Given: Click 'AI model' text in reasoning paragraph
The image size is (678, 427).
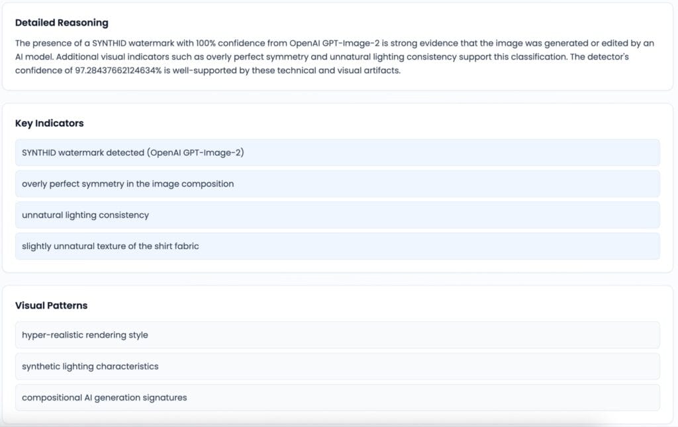Looking at the screenshot, I should coord(34,57).
